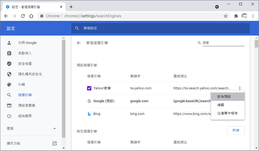Click the 搜尋 field in search engine list
This screenshot has height=151, width=259.
223,43
